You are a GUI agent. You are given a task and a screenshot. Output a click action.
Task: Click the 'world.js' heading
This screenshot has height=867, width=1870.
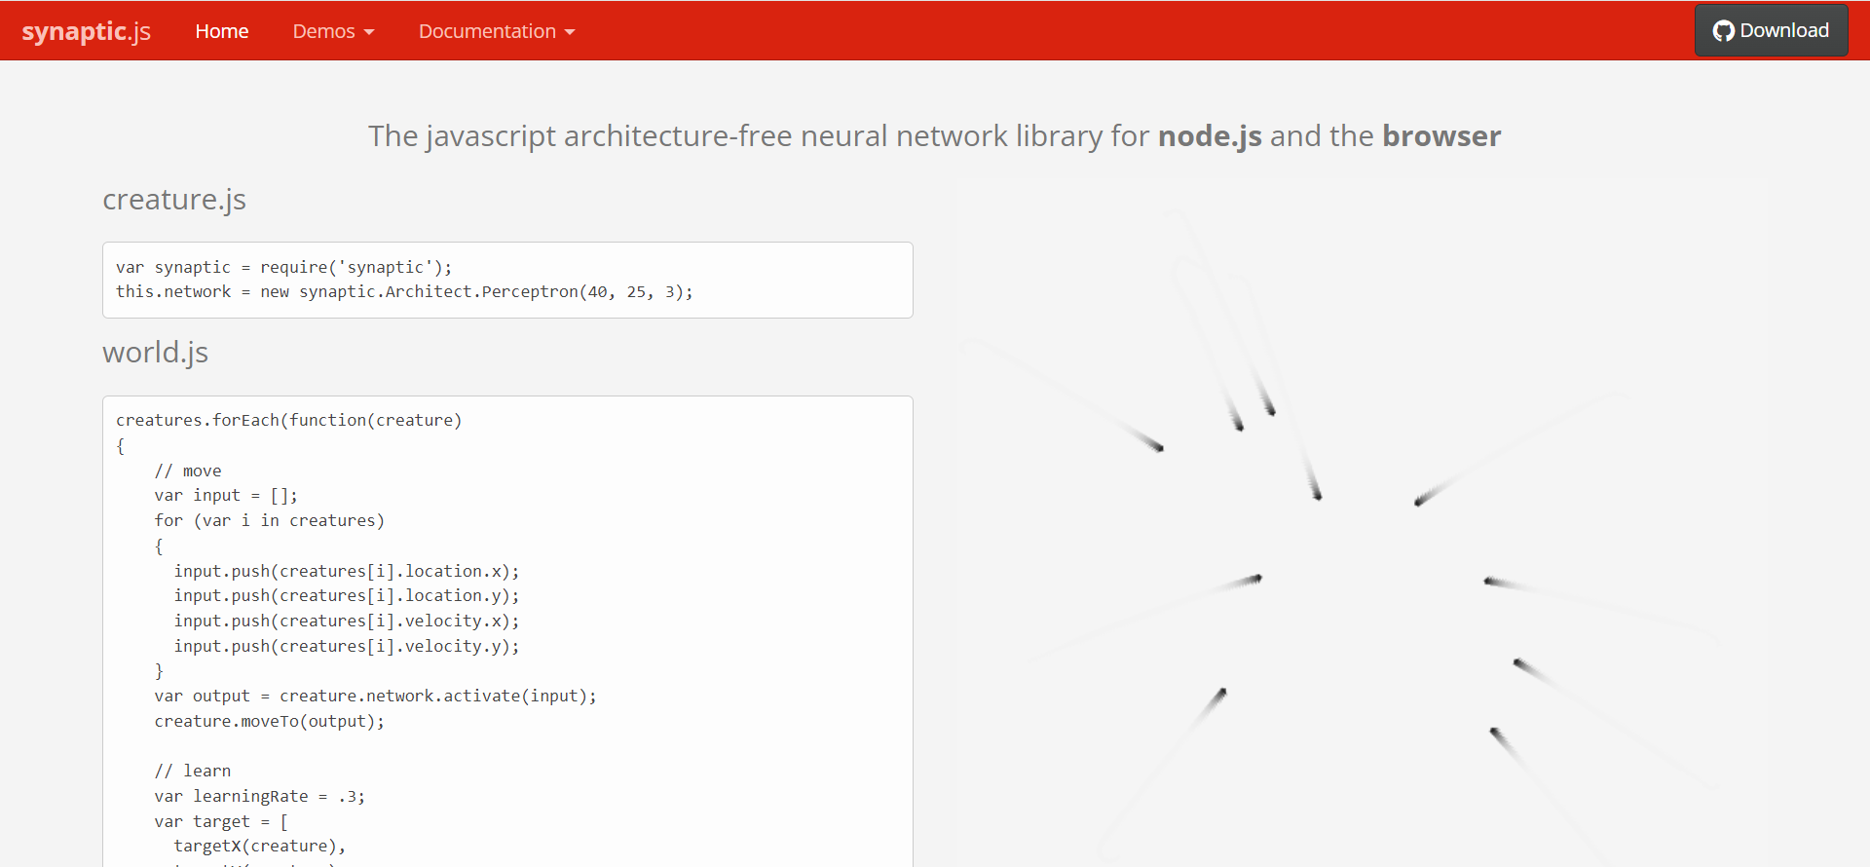[x=155, y=352]
